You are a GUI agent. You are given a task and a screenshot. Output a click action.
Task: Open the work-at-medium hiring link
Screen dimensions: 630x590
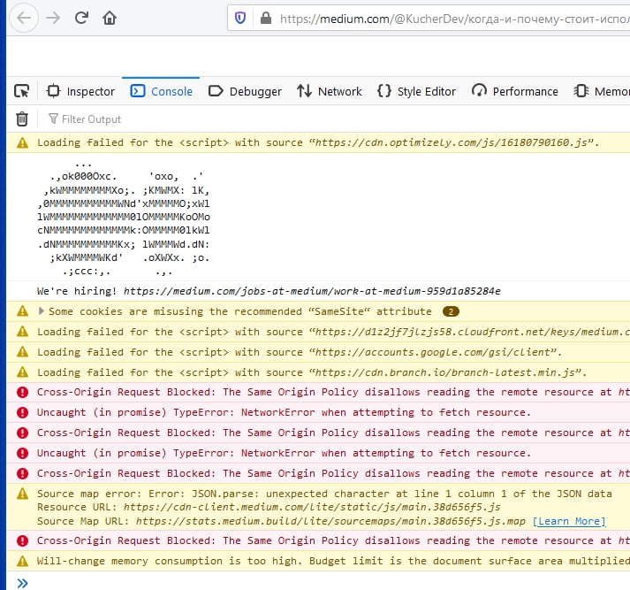pos(312,291)
